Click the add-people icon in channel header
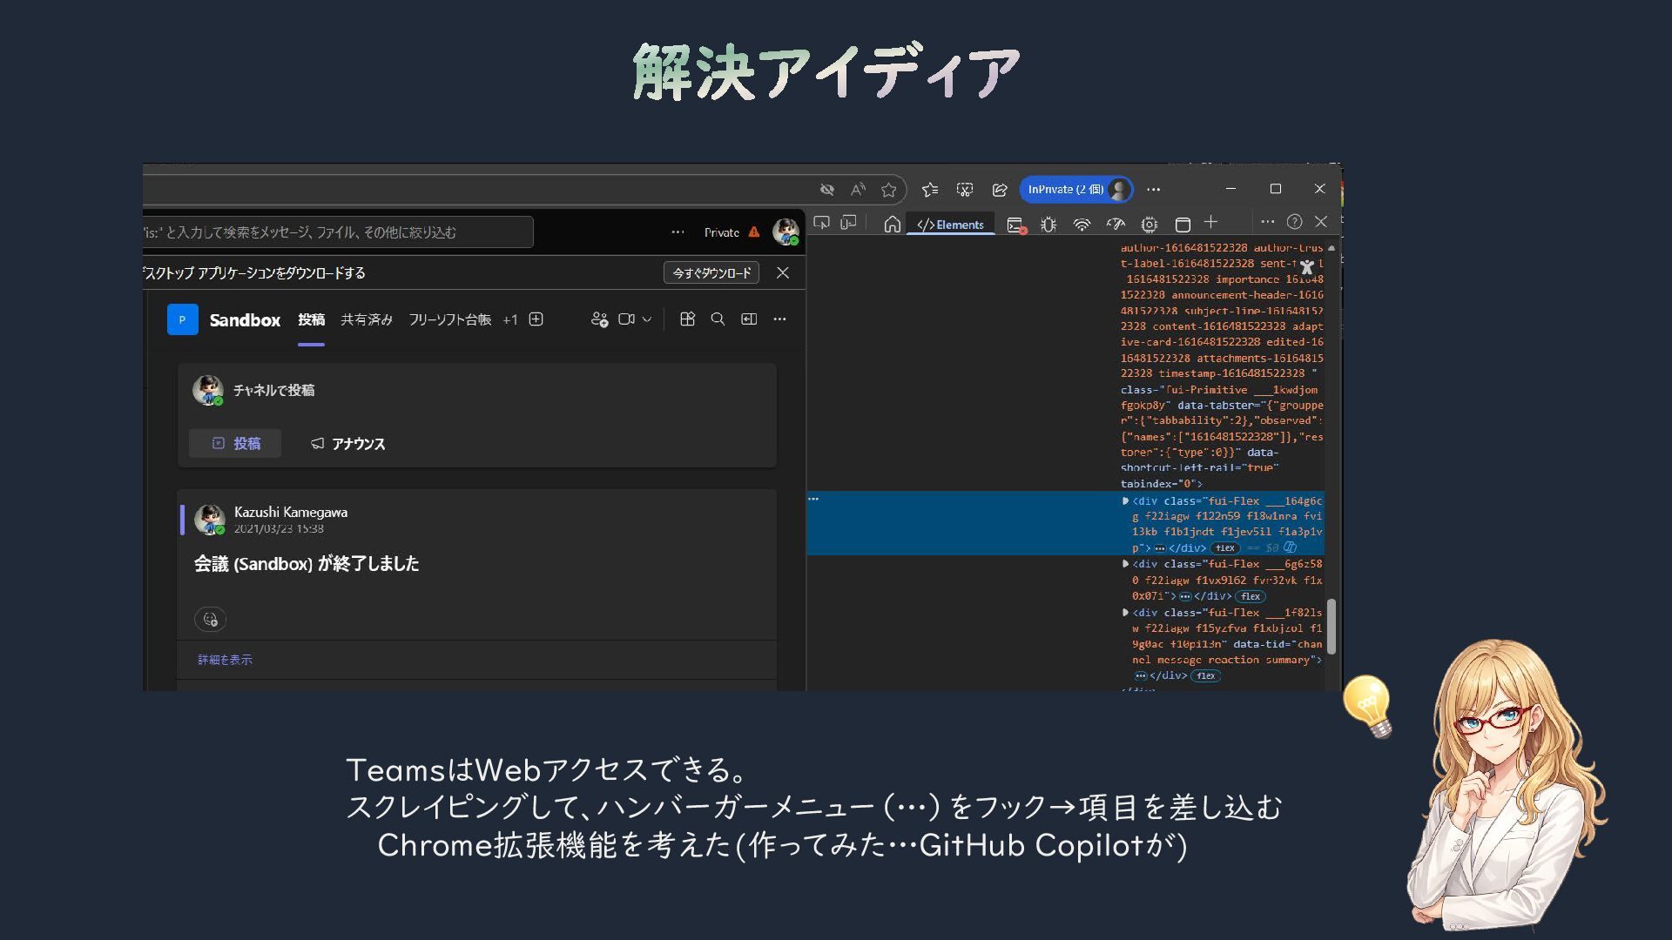 click(599, 319)
